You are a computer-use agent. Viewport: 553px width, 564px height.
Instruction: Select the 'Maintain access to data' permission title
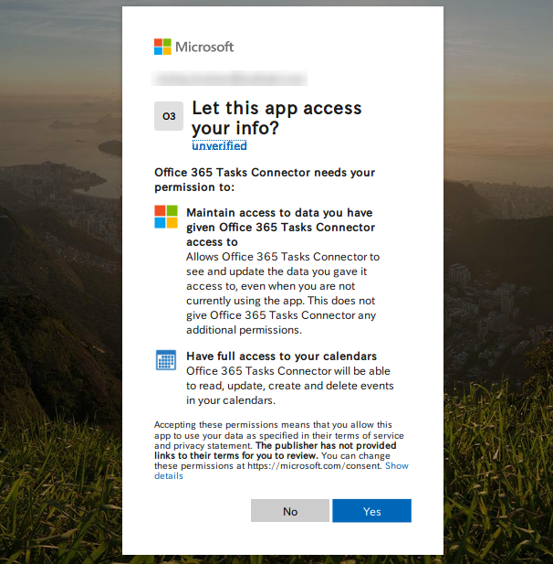pyautogui.click(x=280, y=227)
